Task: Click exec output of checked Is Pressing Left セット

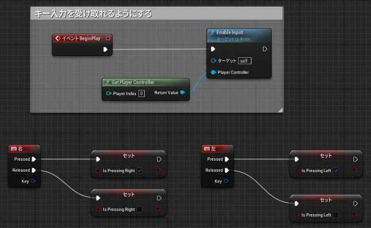Action: pos(355,159)
